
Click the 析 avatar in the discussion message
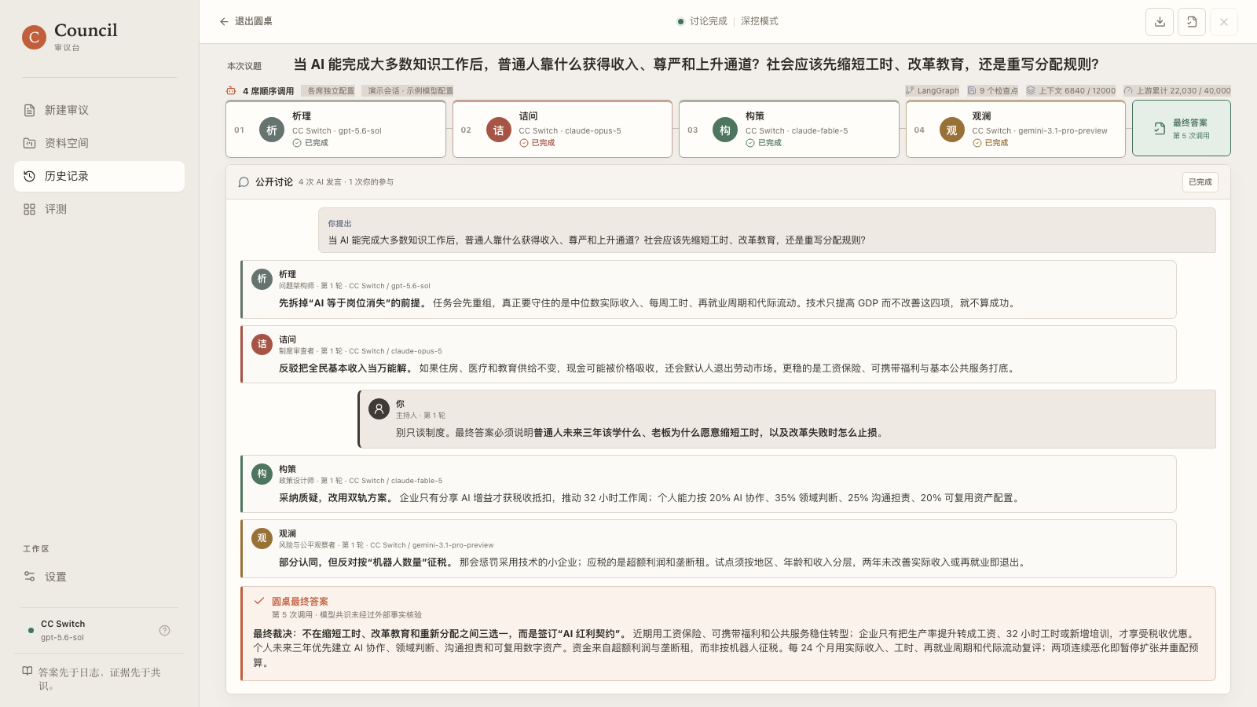(262, 279)
